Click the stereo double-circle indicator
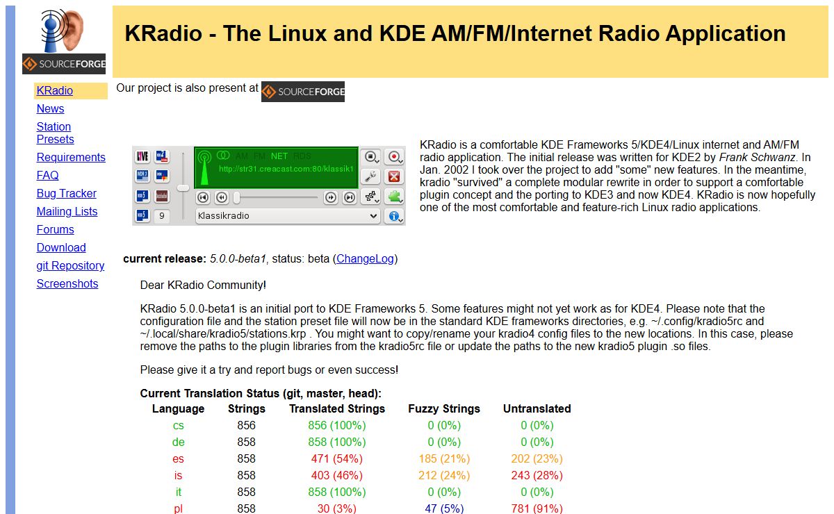 click(x=223, y=155)
